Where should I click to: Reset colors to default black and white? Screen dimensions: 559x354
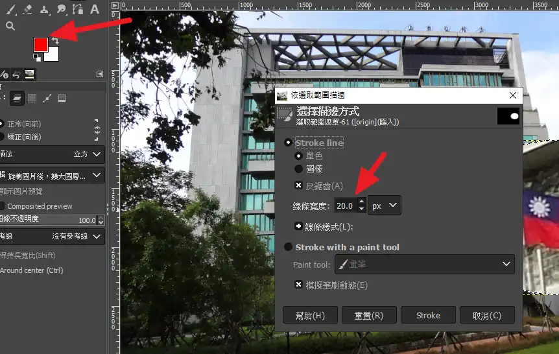(36, 57)
